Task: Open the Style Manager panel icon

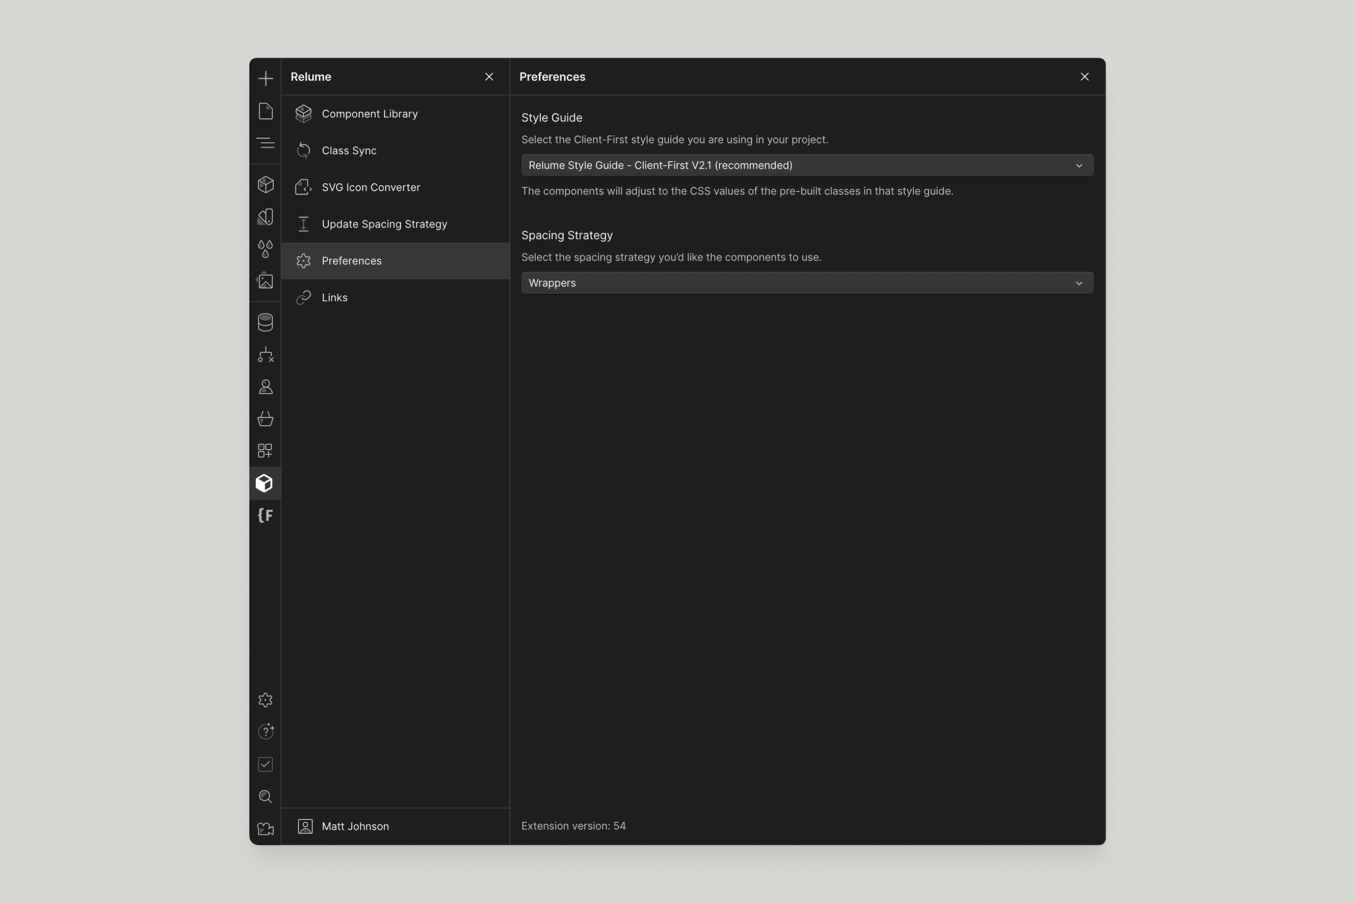Action: coord(266,217)
